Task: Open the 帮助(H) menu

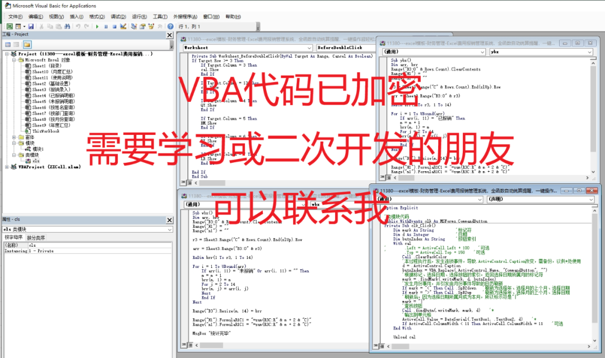Action: pyautogui.click(x=233, y=17)
